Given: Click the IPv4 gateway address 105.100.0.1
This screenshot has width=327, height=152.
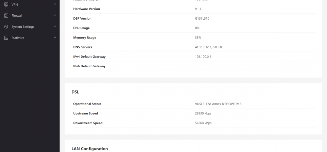Looking at the screenshot, I should 203,57.
